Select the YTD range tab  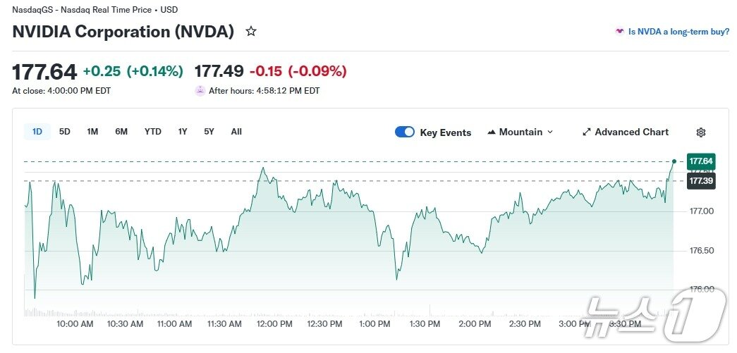tap(152, 132)
